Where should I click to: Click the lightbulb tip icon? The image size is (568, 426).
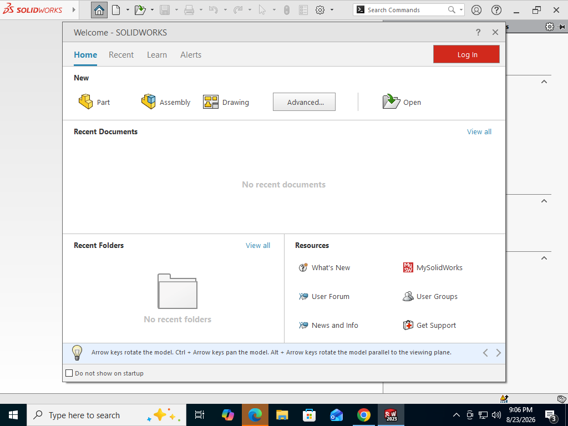(77, 352)
